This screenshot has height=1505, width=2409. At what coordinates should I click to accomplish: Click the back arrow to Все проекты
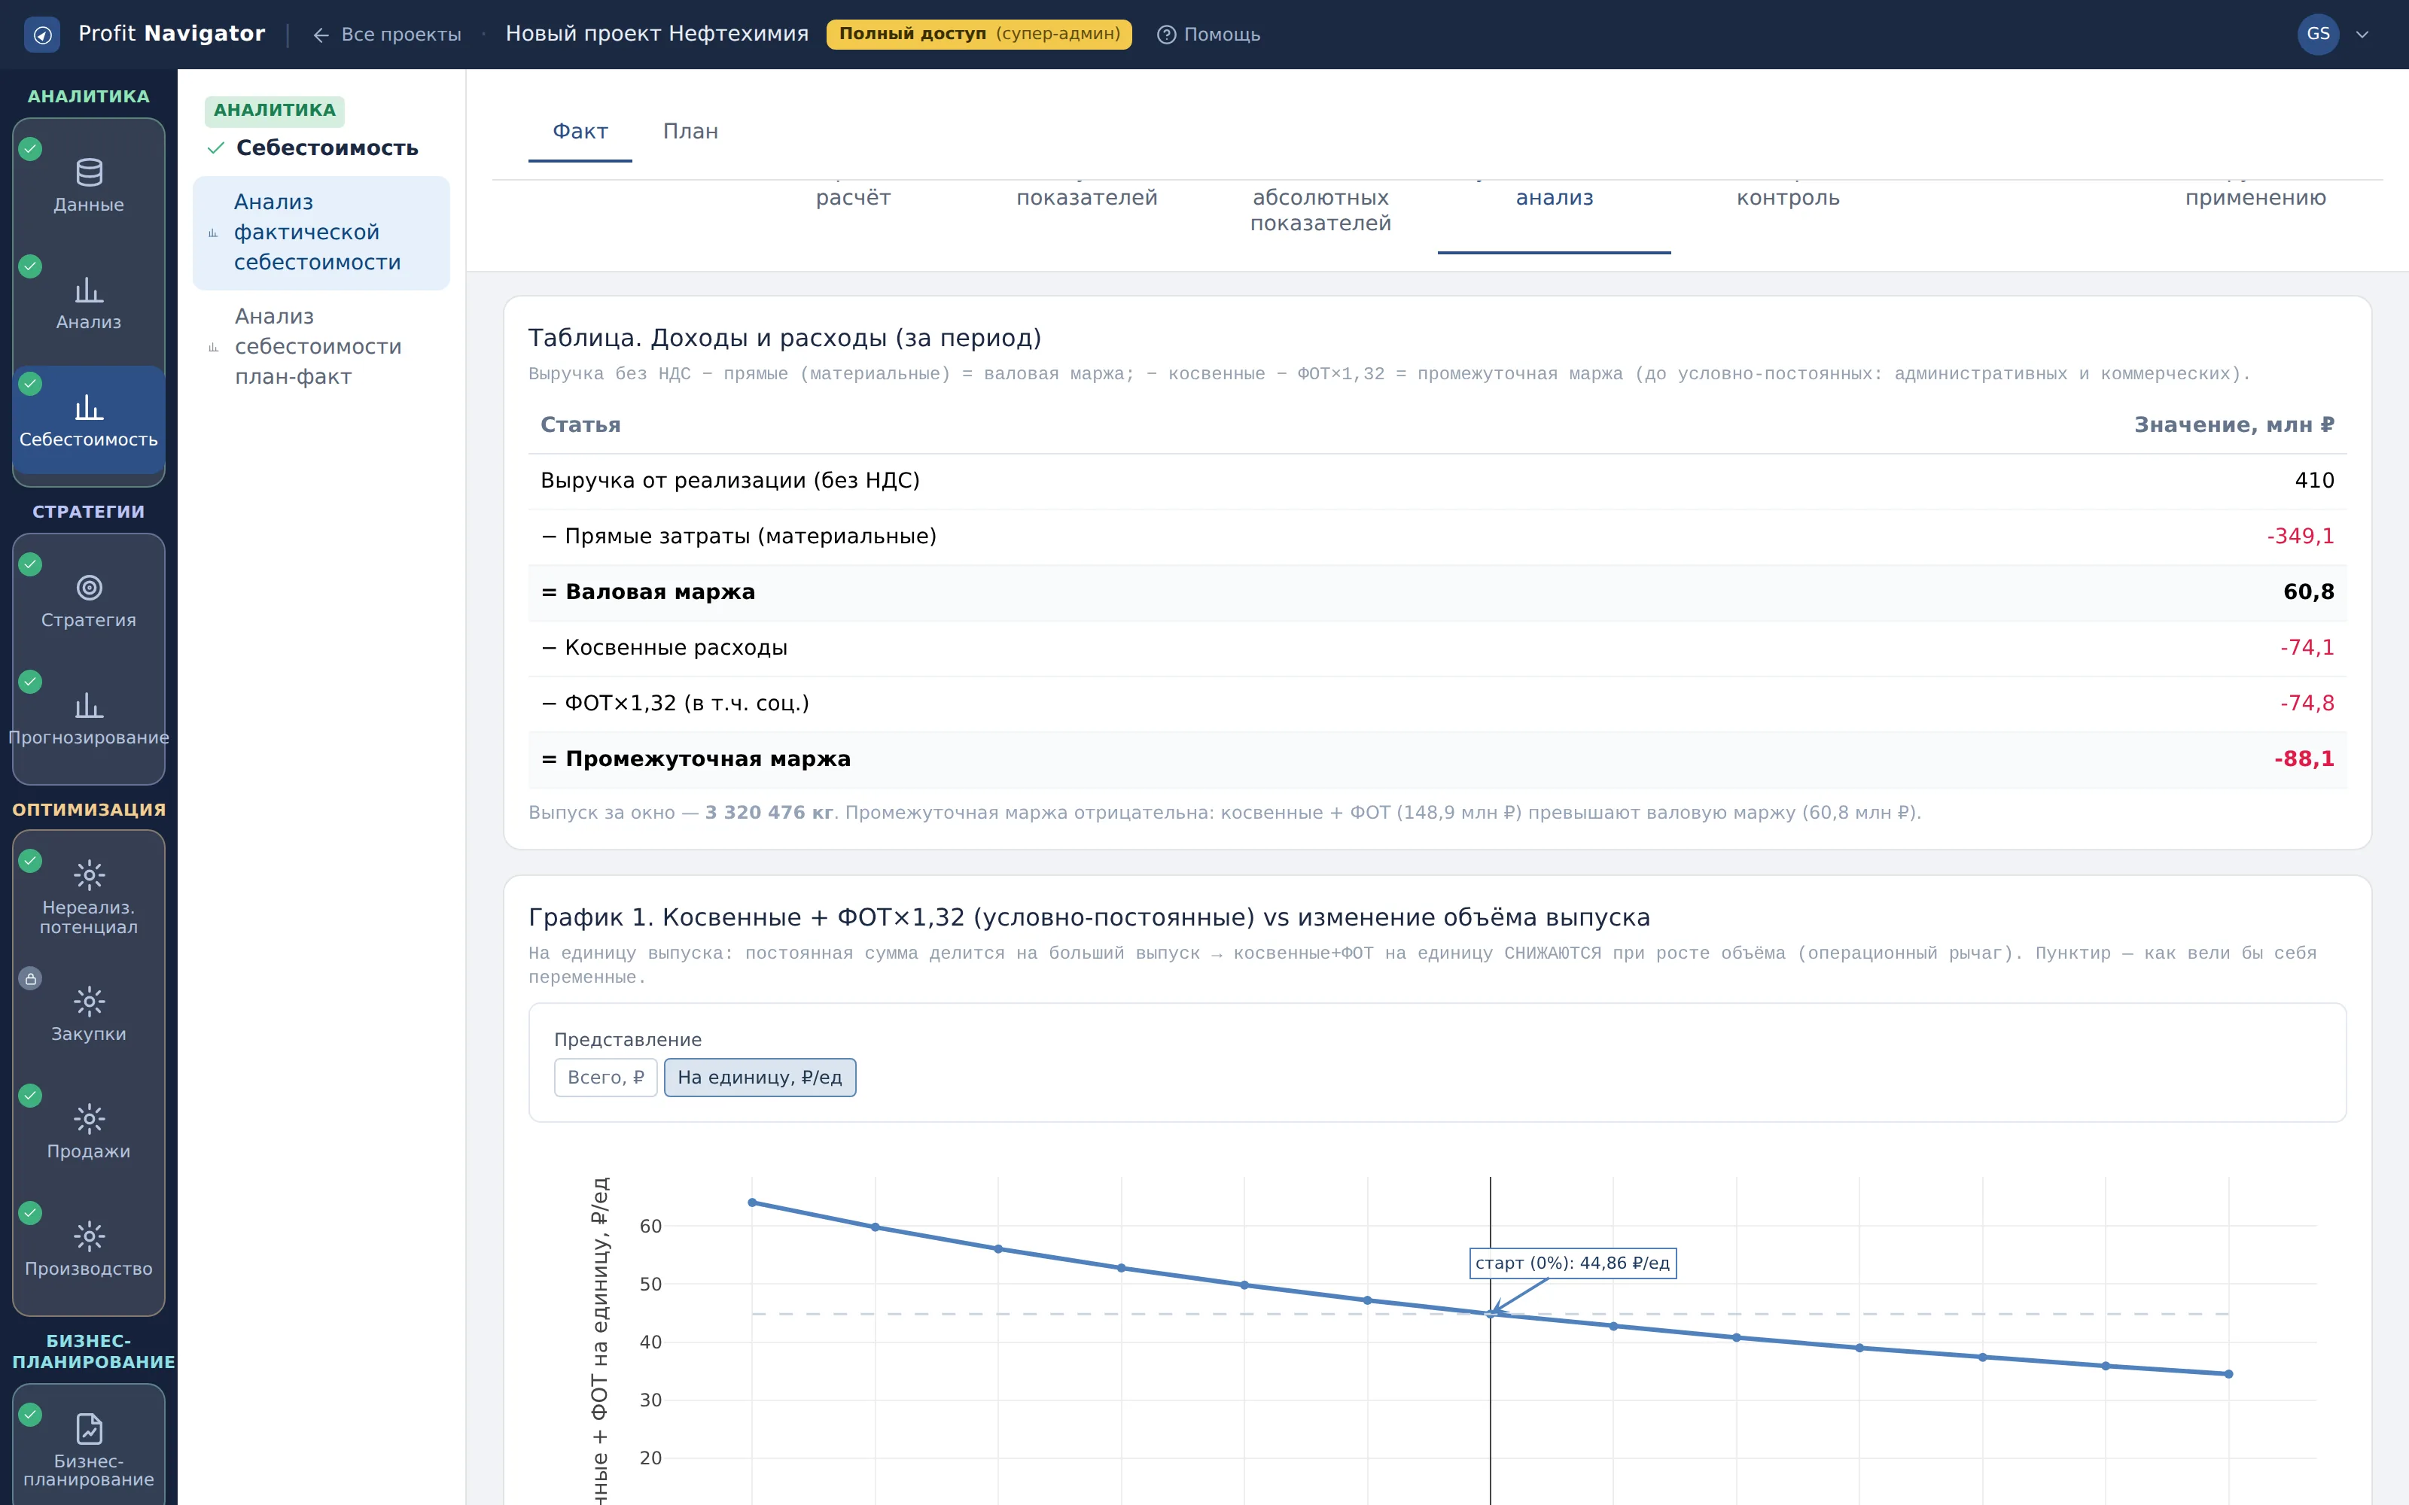(x=321, y=35)
